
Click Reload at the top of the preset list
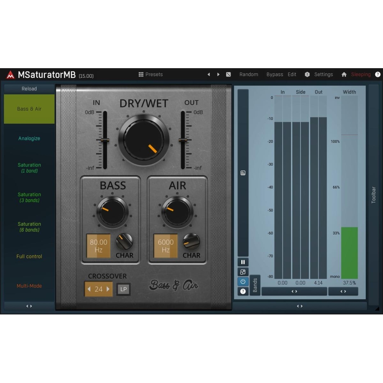[x=29, y=88]
